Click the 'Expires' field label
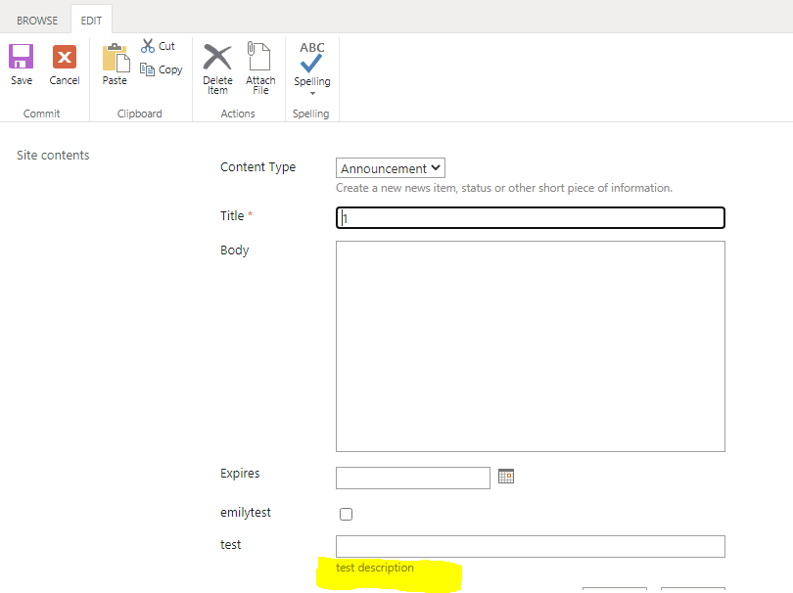 point(240,474)
